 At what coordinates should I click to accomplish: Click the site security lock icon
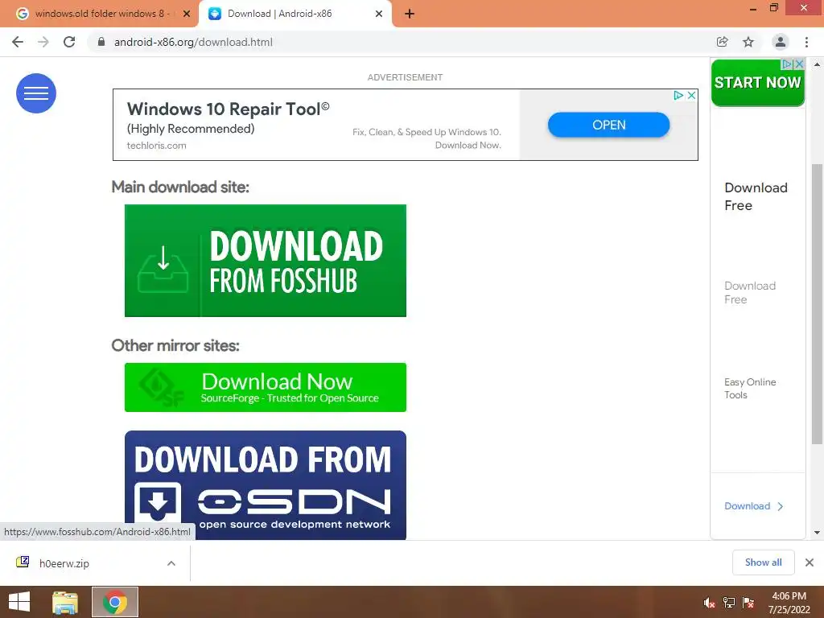[101, 42]
